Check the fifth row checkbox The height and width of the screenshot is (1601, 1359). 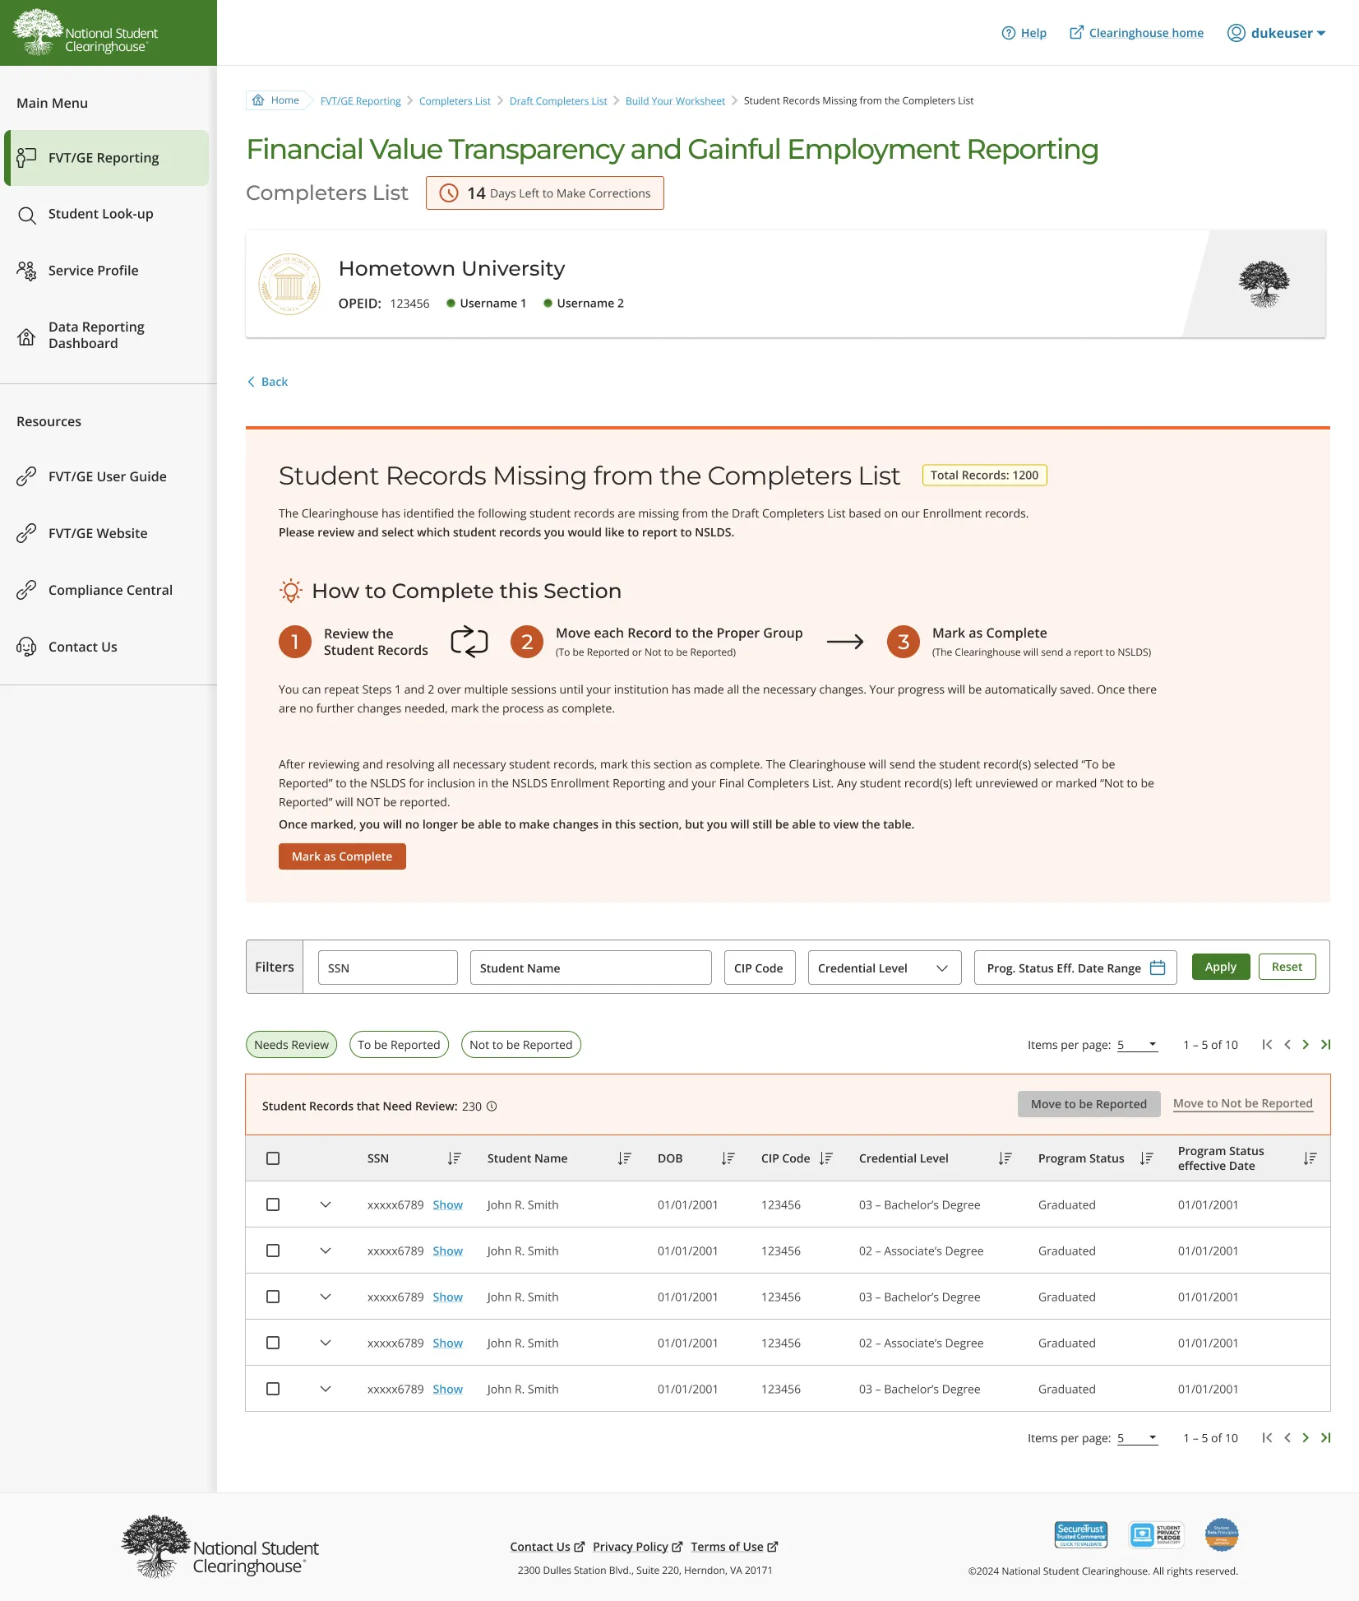[x=273, y=1389]
